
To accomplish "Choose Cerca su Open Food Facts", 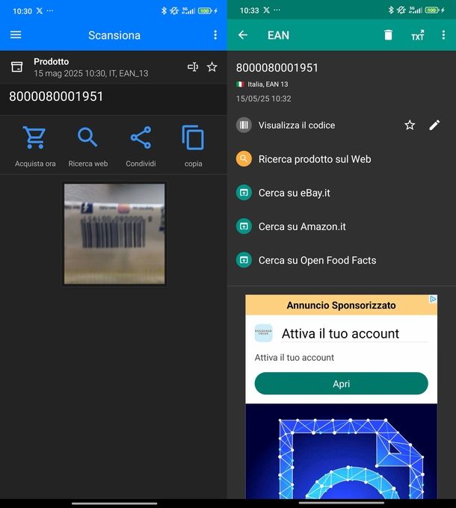I will pos(317,260).
